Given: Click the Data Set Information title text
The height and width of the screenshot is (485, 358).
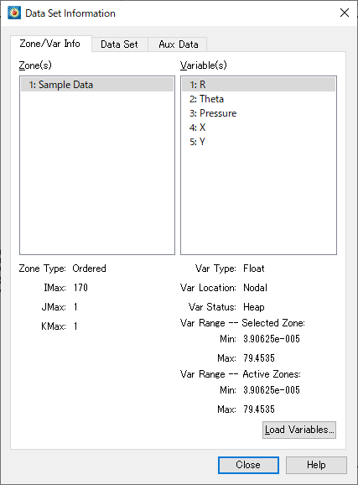Looking at the screenshot, I should click(70, 13).
